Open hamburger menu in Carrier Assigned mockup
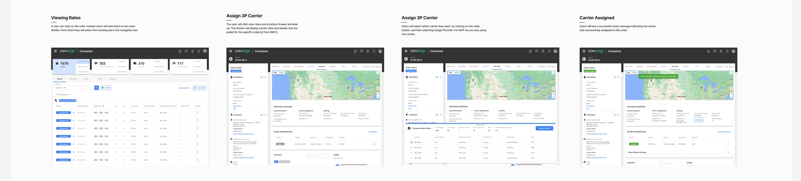The width and height of the screenshot is (801, 181). 584,51
